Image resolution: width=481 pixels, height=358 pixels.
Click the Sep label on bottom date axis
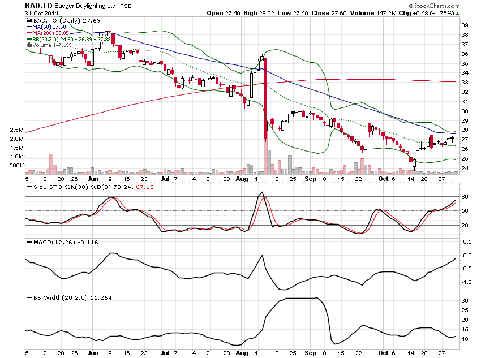(x=311, y=353)
